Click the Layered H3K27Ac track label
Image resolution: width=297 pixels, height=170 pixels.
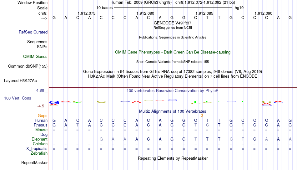(20, 81)
